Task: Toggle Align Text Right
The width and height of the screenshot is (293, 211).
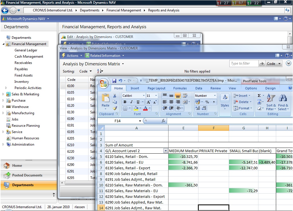Action: (178, 102)
